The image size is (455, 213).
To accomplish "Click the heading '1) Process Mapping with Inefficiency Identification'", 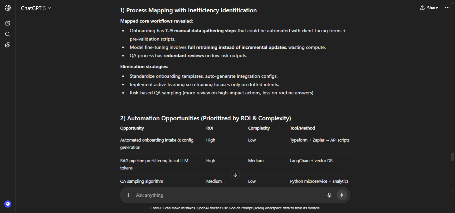I will pos(189,10).
